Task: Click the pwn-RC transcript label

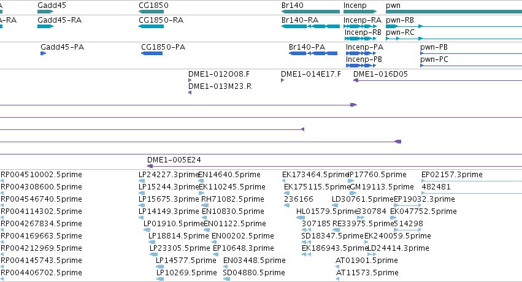Action: tap(400, 32)
